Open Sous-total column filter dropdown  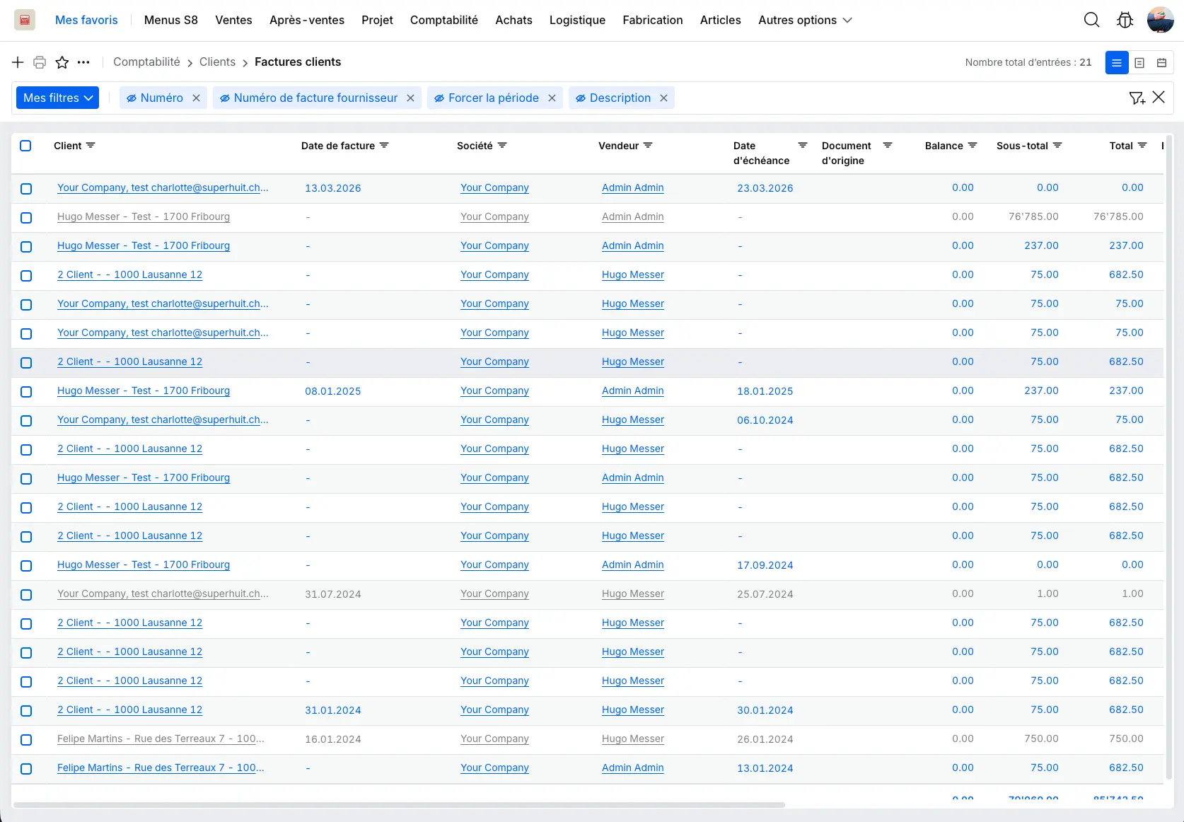point(1057,146)
